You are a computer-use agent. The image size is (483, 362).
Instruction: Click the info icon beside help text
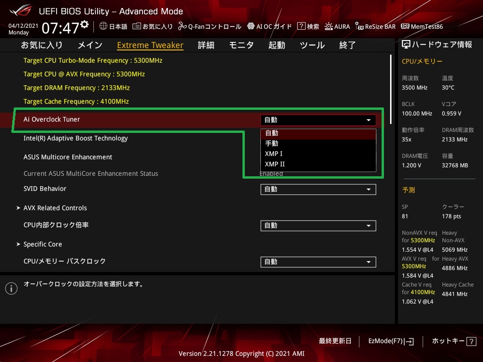11,288
